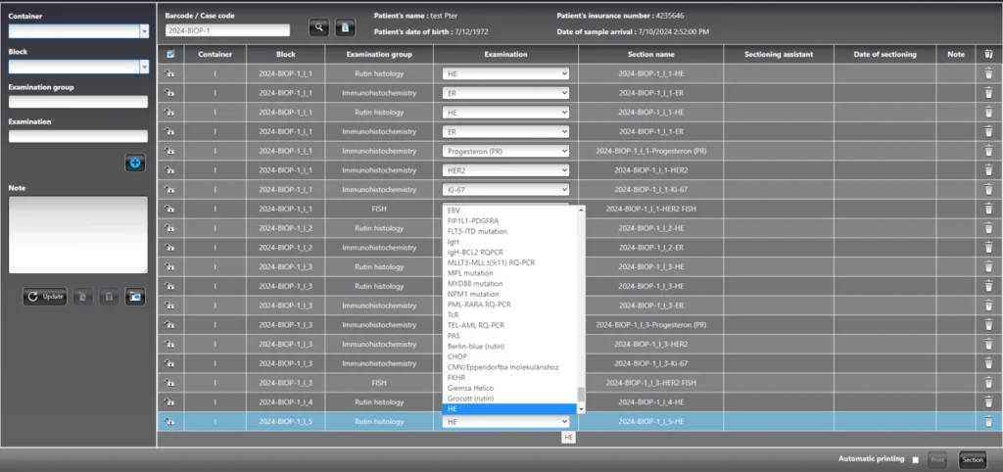The height and width of the screenshot is (472, 1003).
Task: Click the Examination group column header
Action: (379, 55)
